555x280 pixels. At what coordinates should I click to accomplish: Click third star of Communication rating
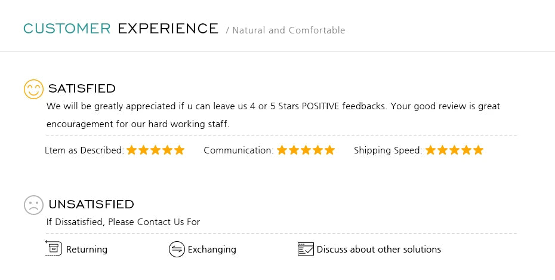pyautogui.click(x=306, y=150)
